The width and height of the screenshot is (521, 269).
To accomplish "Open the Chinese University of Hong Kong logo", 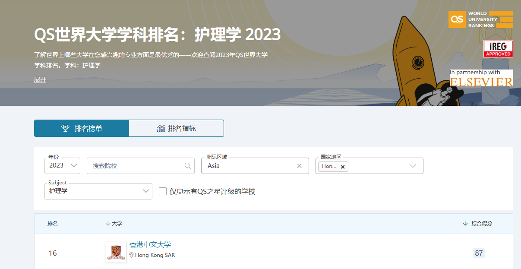I will coord(116,252).
